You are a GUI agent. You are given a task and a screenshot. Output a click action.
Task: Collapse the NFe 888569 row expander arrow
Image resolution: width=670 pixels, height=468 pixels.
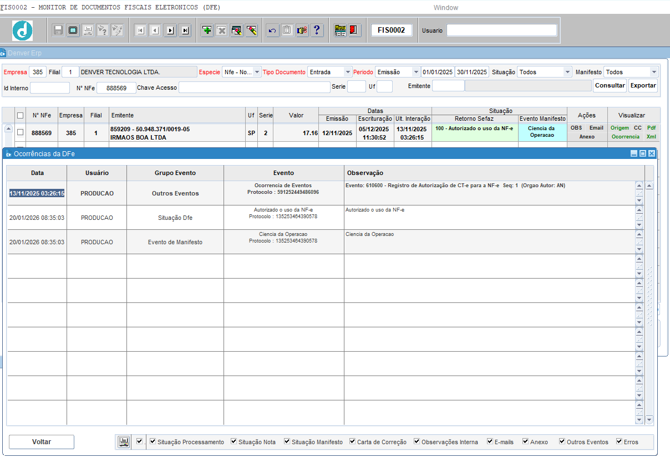8,128
